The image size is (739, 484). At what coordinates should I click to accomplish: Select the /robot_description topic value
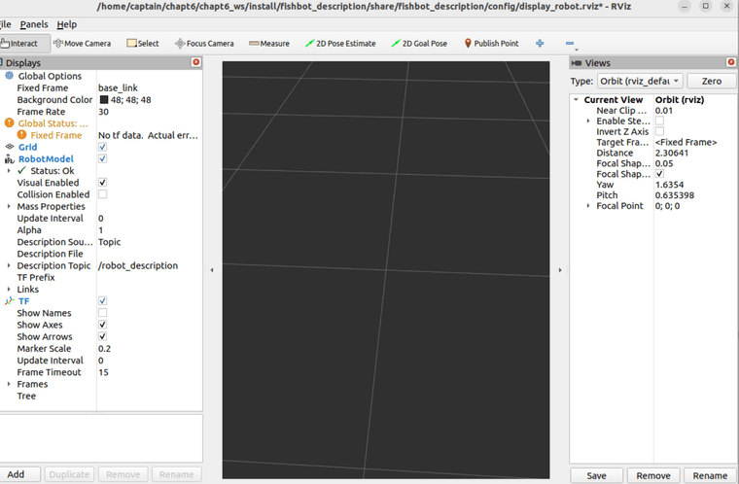(138, 265)
